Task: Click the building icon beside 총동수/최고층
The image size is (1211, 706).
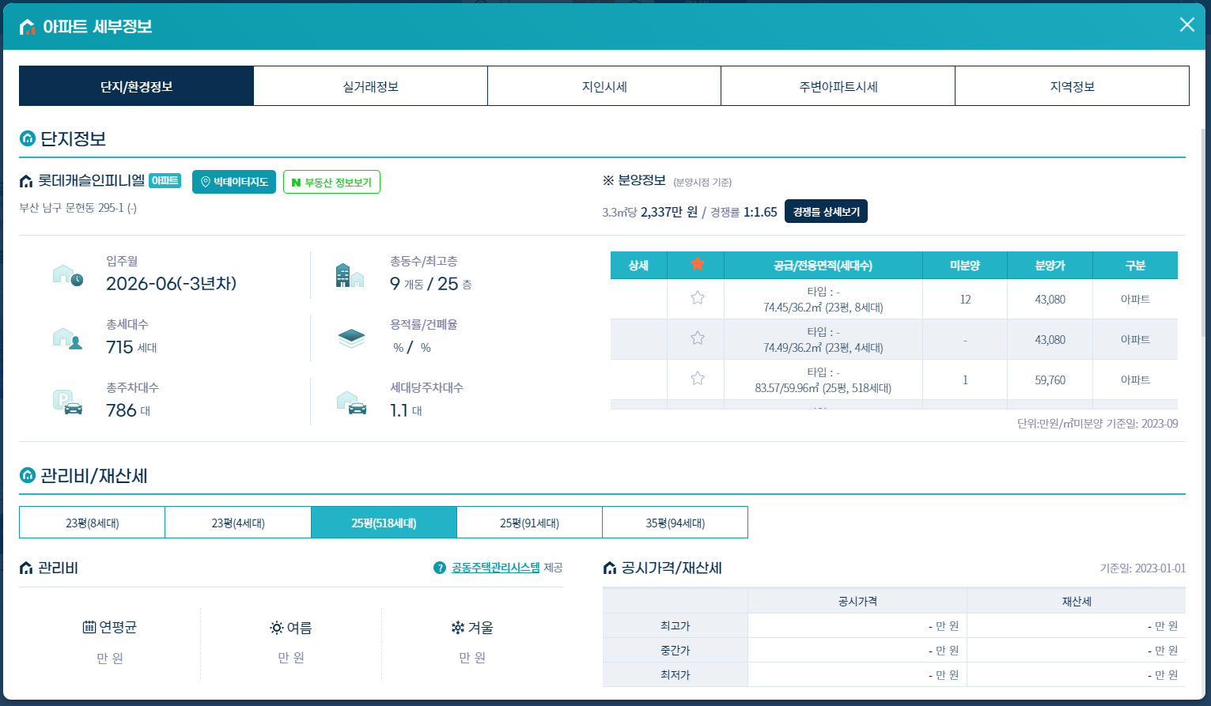Action: tap(350, 274)
